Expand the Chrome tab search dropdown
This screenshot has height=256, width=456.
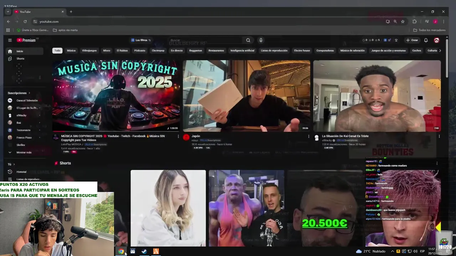[8, 12]
